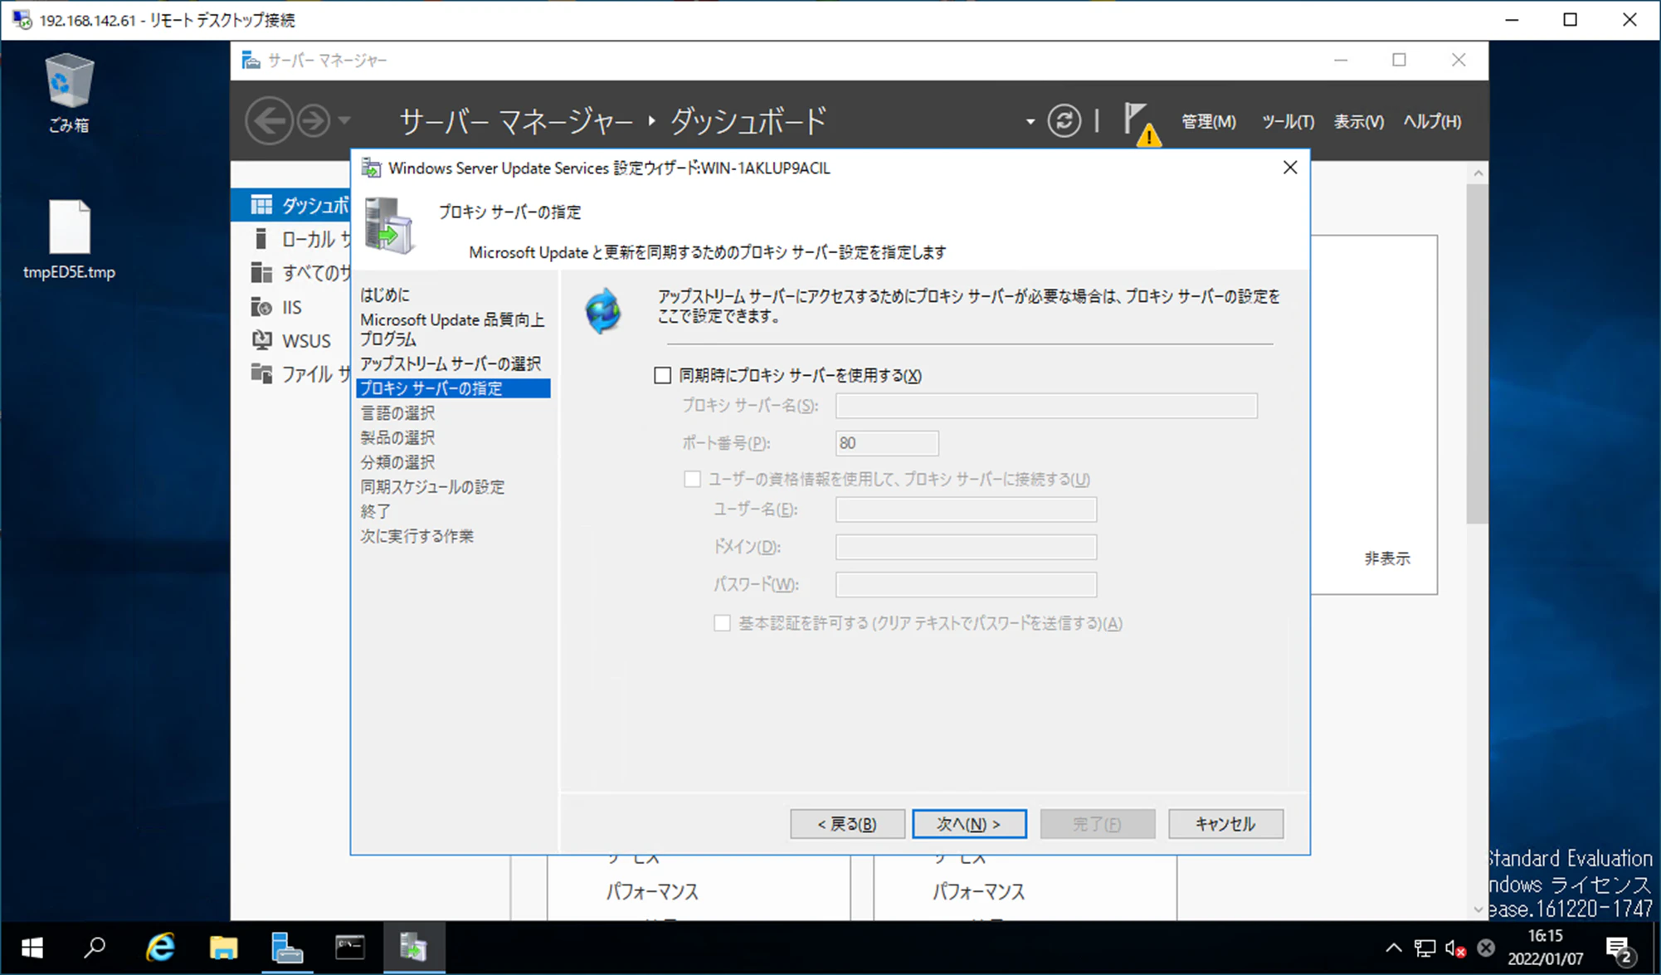
Task: Toggle 'Use user credentials to connect to proxy' checkbox
Action: tap(692, 479)
